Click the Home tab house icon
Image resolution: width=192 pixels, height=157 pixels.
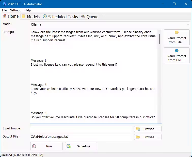coord(4,16)
